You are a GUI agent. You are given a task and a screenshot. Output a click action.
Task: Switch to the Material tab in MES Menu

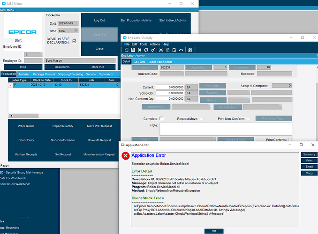click(24, 74)
